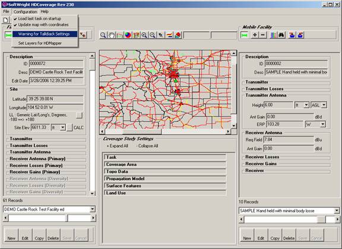Open the Help menu
This screenshot has height=249, width=342.
tap(45, 11)
